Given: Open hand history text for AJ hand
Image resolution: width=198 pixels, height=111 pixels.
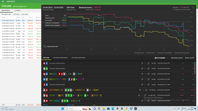Looking at the screenshot, I should tap(146, 90).
